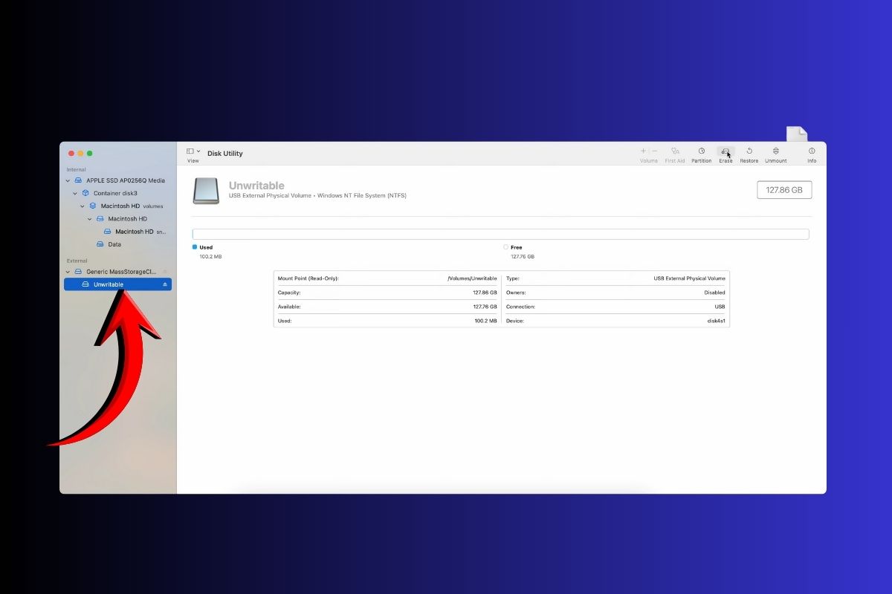Click the USB connection value
Screen dimensions: 892x594
pyautogui.click(x=720, y=307)
